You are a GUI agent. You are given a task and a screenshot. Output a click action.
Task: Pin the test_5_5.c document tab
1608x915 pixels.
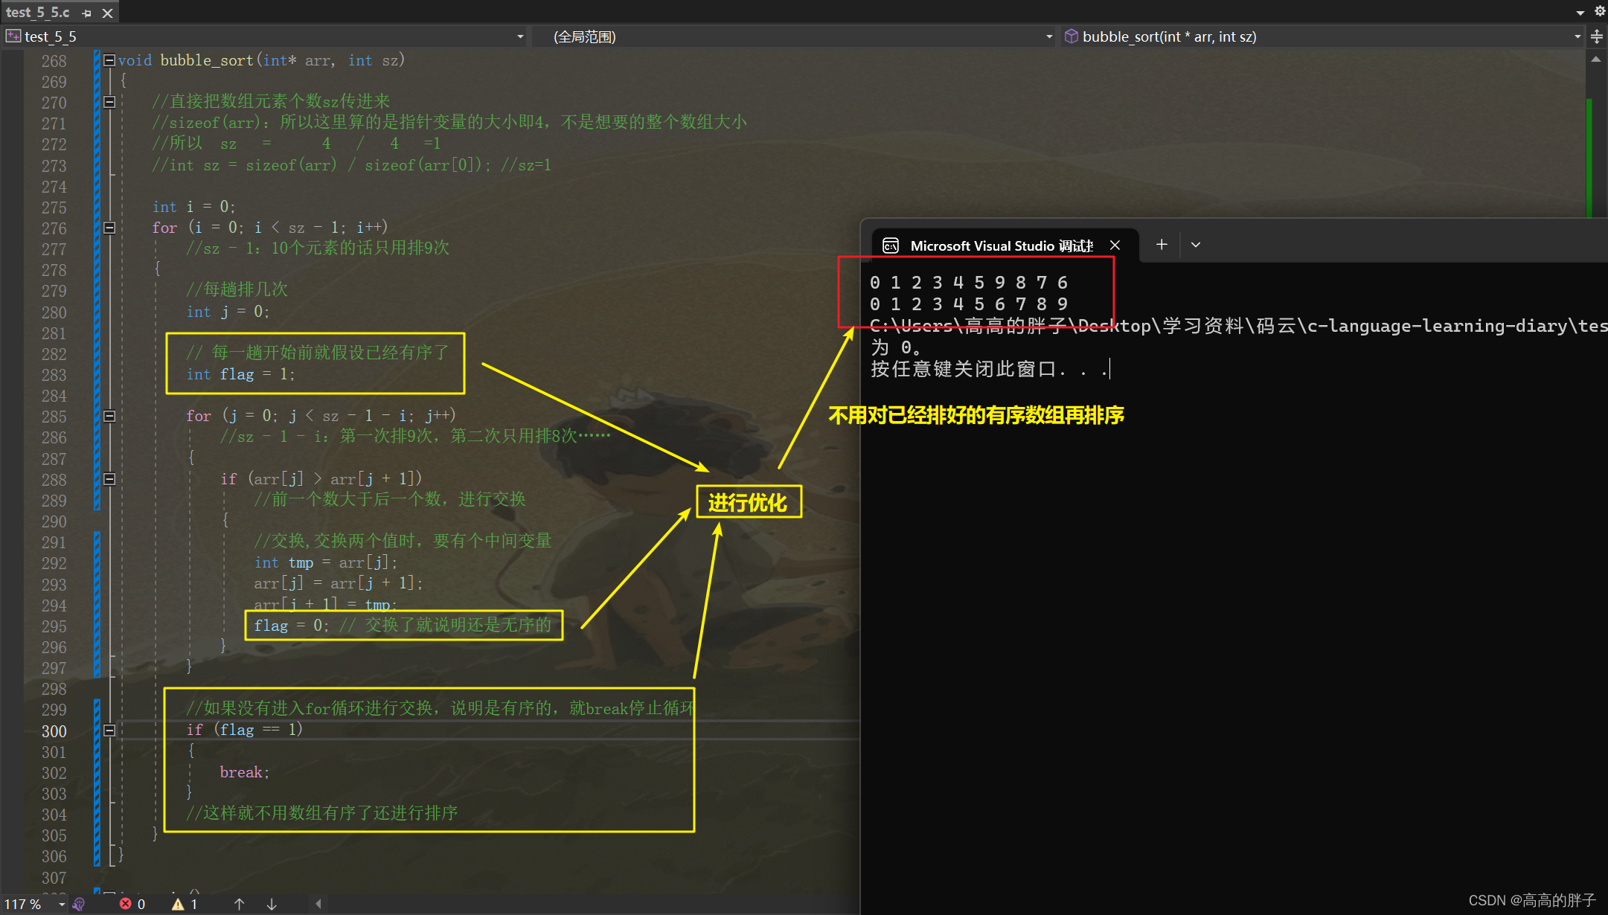(87, 13)
